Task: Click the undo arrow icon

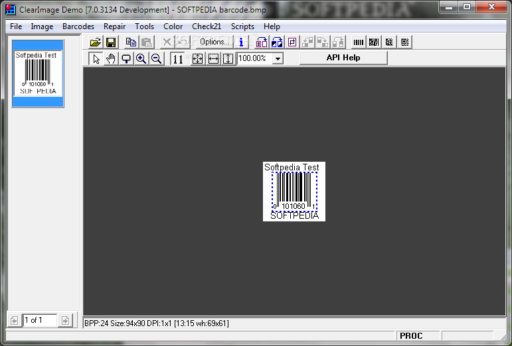Action: click(182, 42)
